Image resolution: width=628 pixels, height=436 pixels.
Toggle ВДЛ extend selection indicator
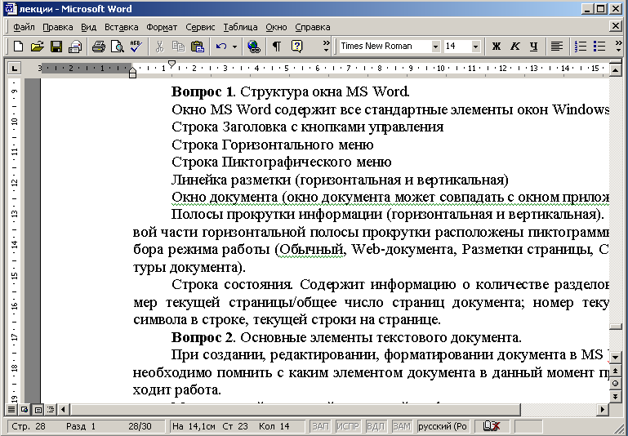click(376, 427)
